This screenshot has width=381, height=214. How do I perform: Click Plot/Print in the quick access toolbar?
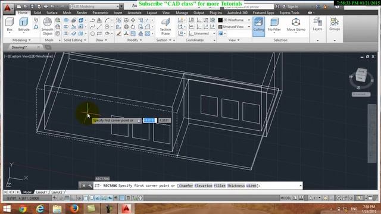45,7
